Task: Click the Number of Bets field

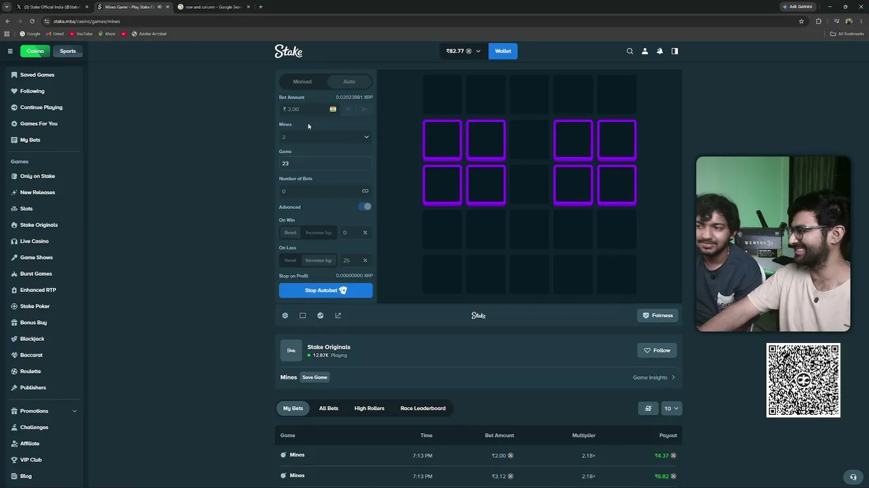Action: (326, 191)
